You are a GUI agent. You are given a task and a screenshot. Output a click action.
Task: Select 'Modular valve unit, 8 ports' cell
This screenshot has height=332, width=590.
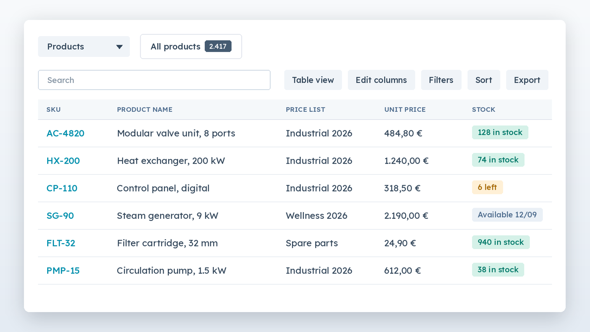(176, 133)
